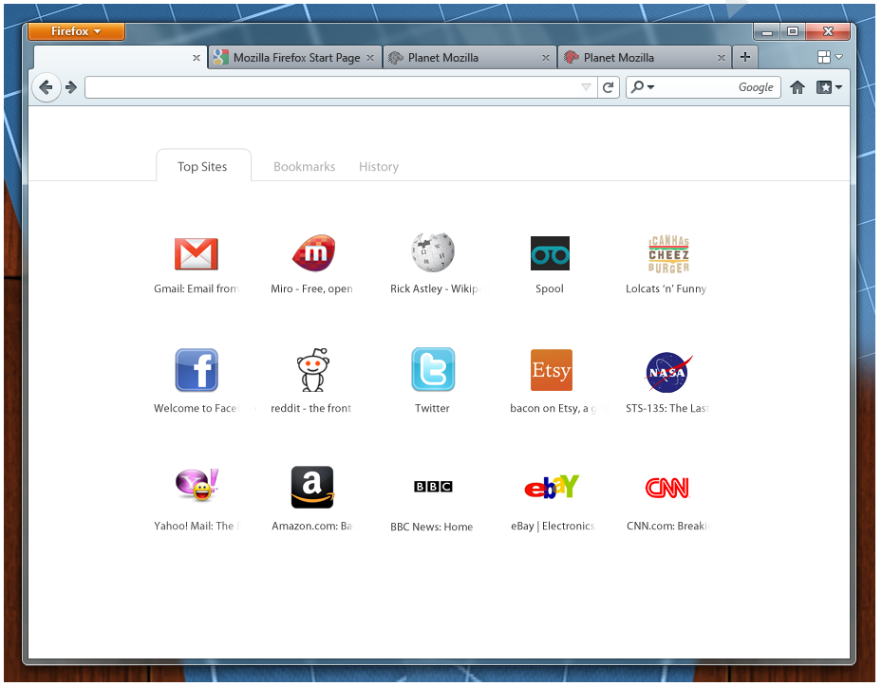The width and height of the screenshot is (882, 686).
Task: Open the CNN.com site icon
Action: point(667,488)
